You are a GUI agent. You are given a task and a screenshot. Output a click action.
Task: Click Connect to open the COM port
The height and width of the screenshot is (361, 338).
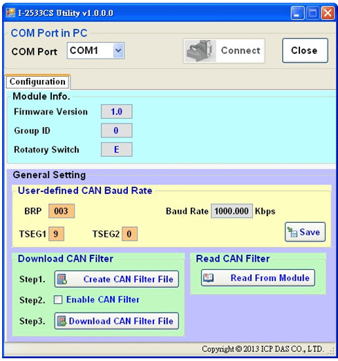point(224,50)
